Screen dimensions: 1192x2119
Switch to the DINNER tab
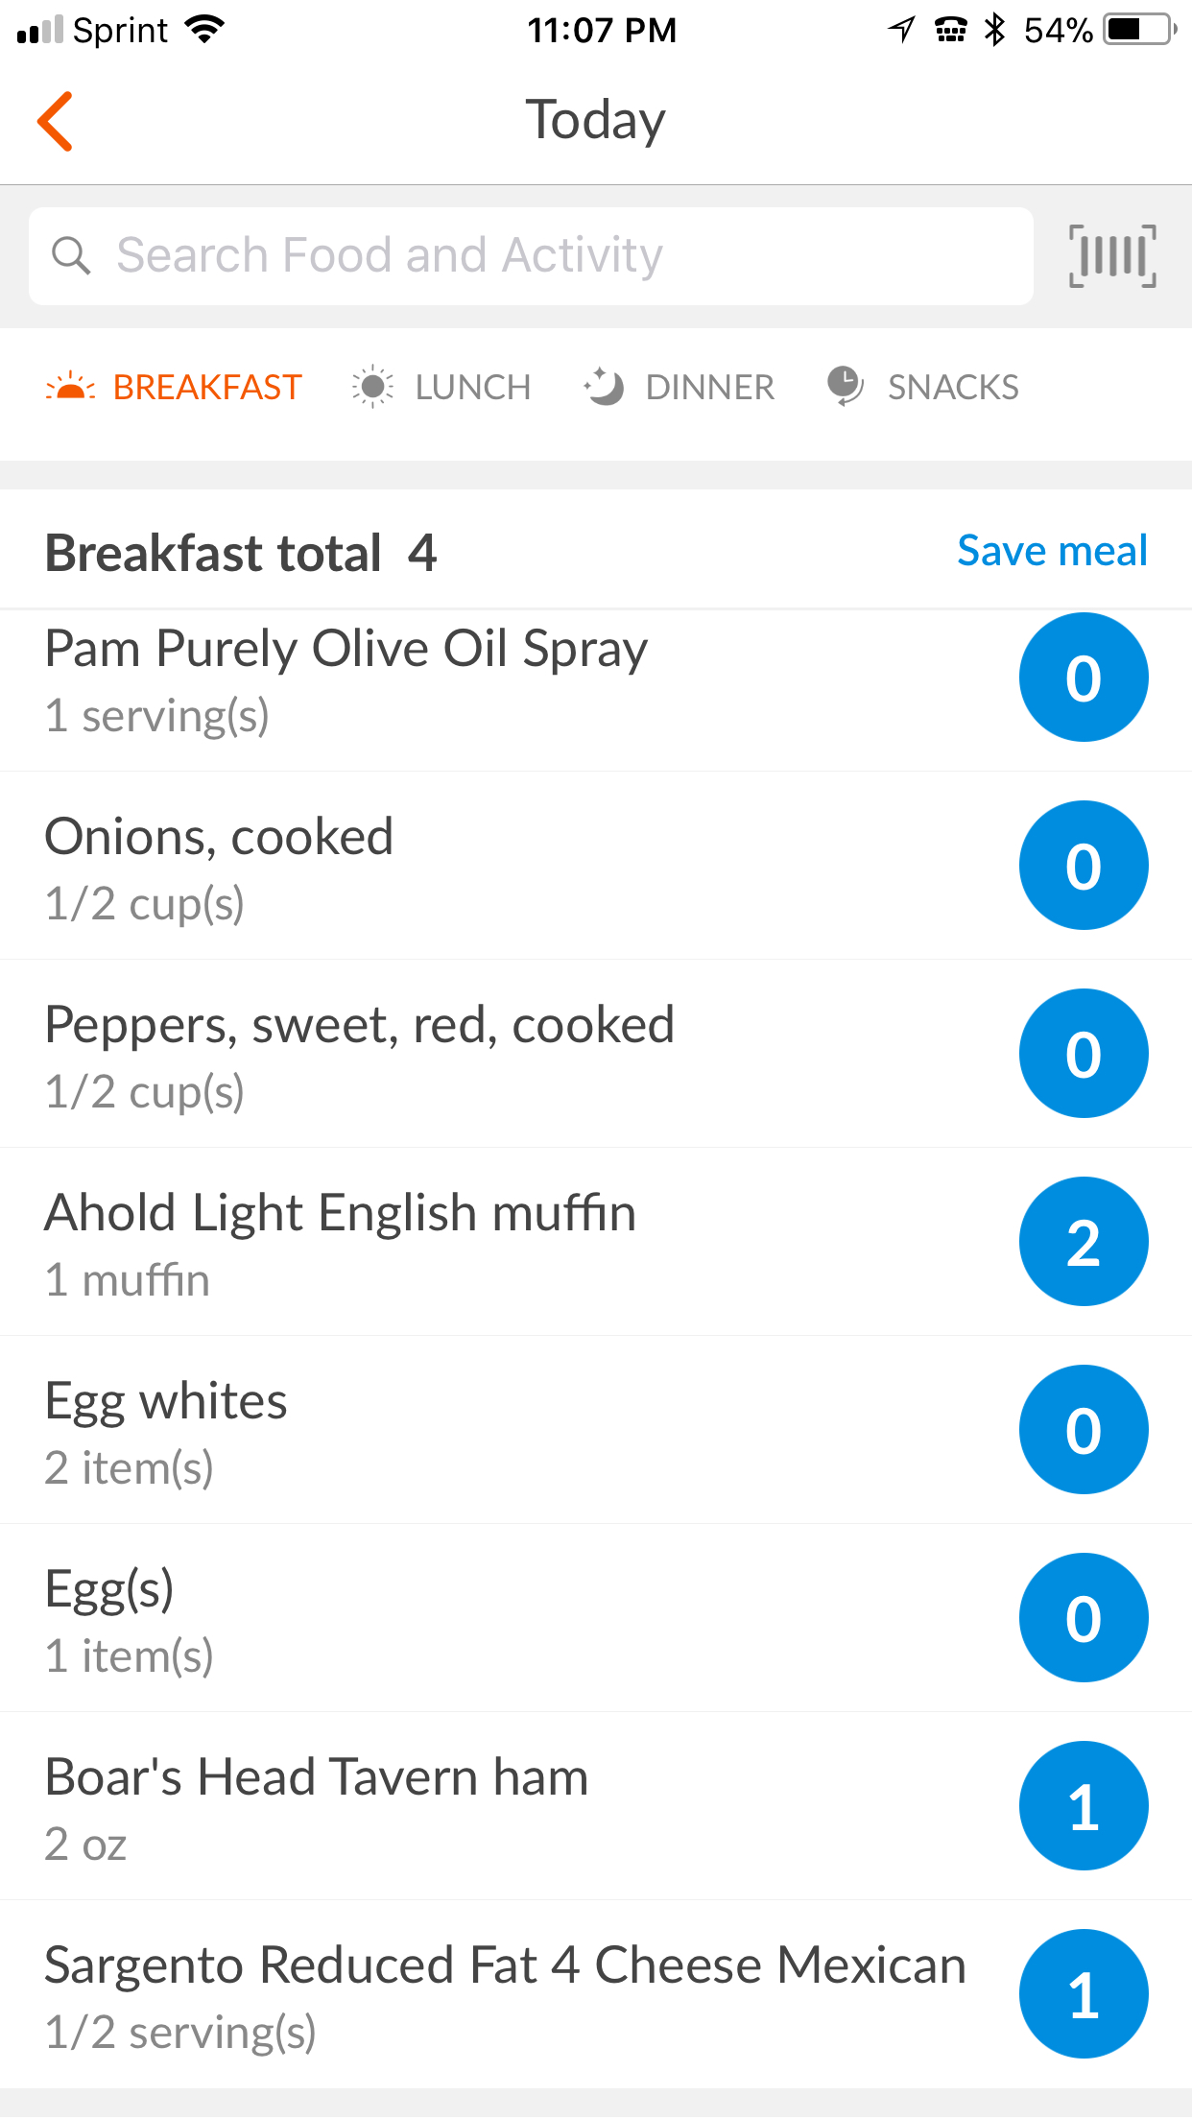(709, 388)
